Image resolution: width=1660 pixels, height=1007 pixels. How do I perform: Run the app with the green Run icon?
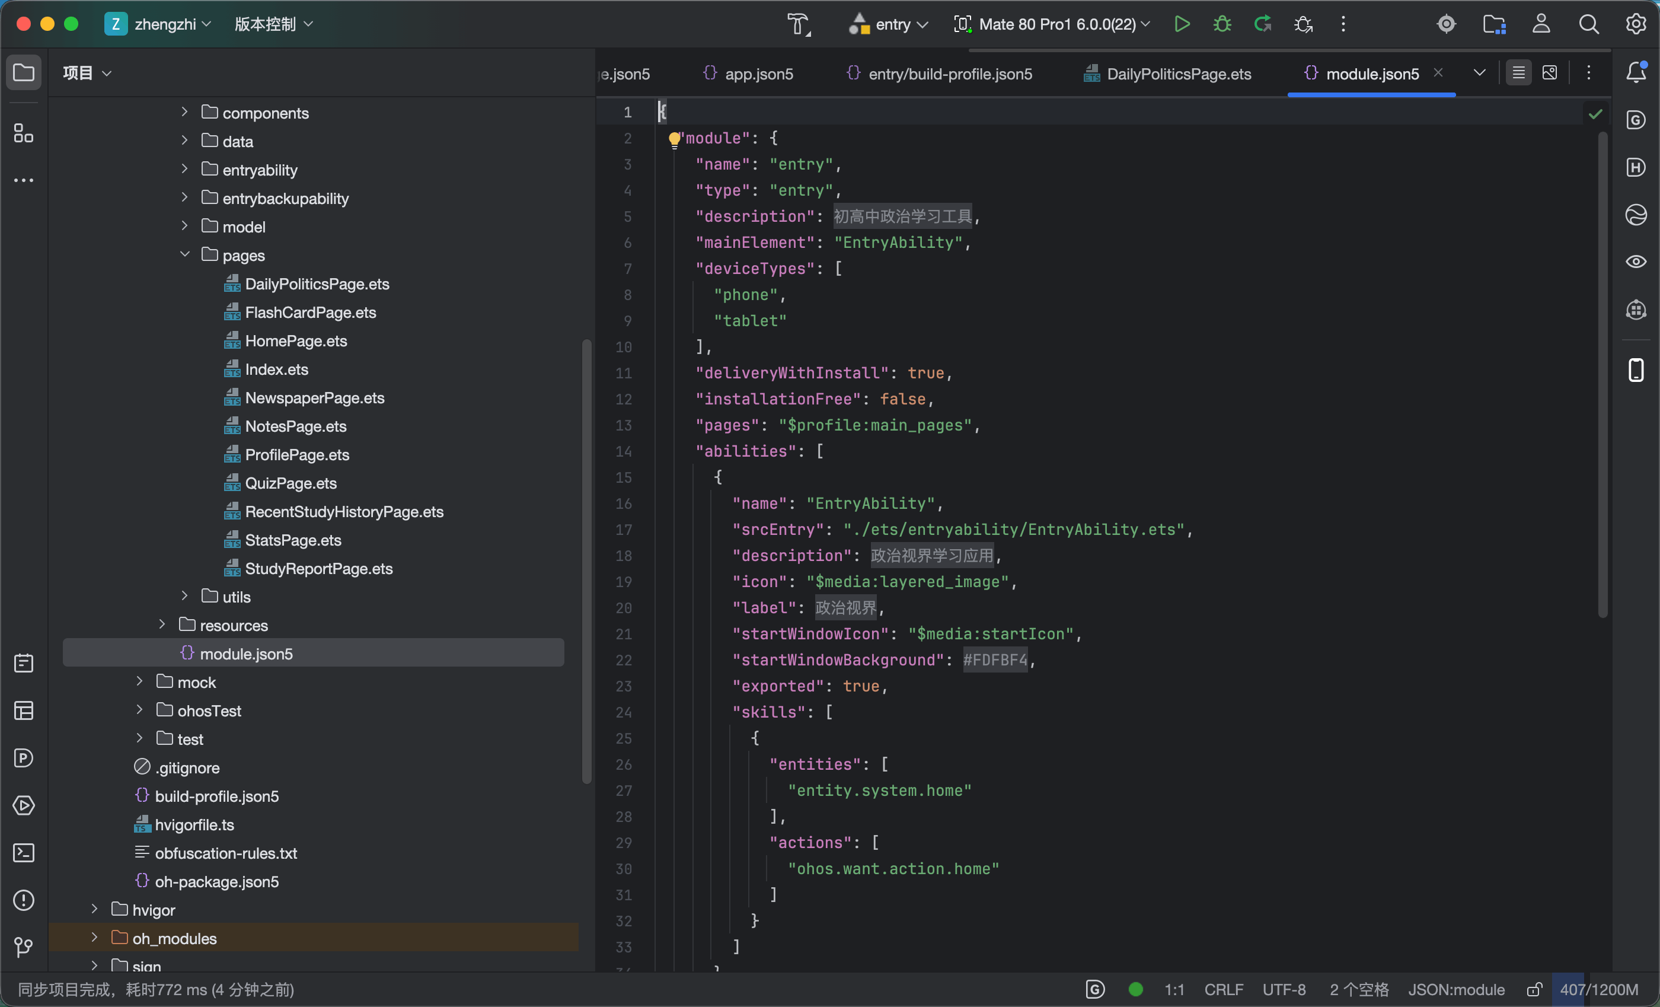1182,24
